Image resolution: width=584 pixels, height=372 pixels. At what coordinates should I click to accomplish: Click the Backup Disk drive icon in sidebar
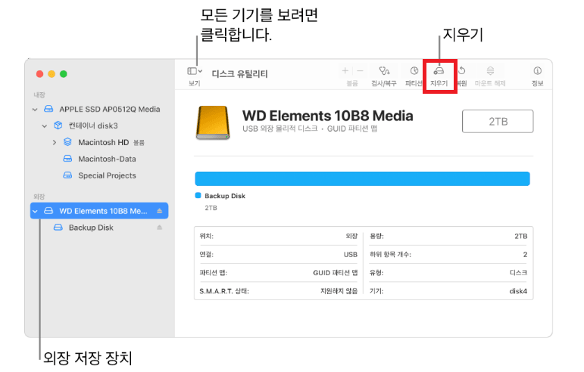(58, 227)
